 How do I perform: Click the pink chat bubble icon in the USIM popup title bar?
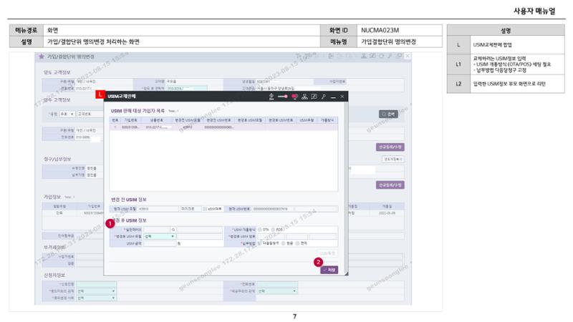(x=294, y=97)
